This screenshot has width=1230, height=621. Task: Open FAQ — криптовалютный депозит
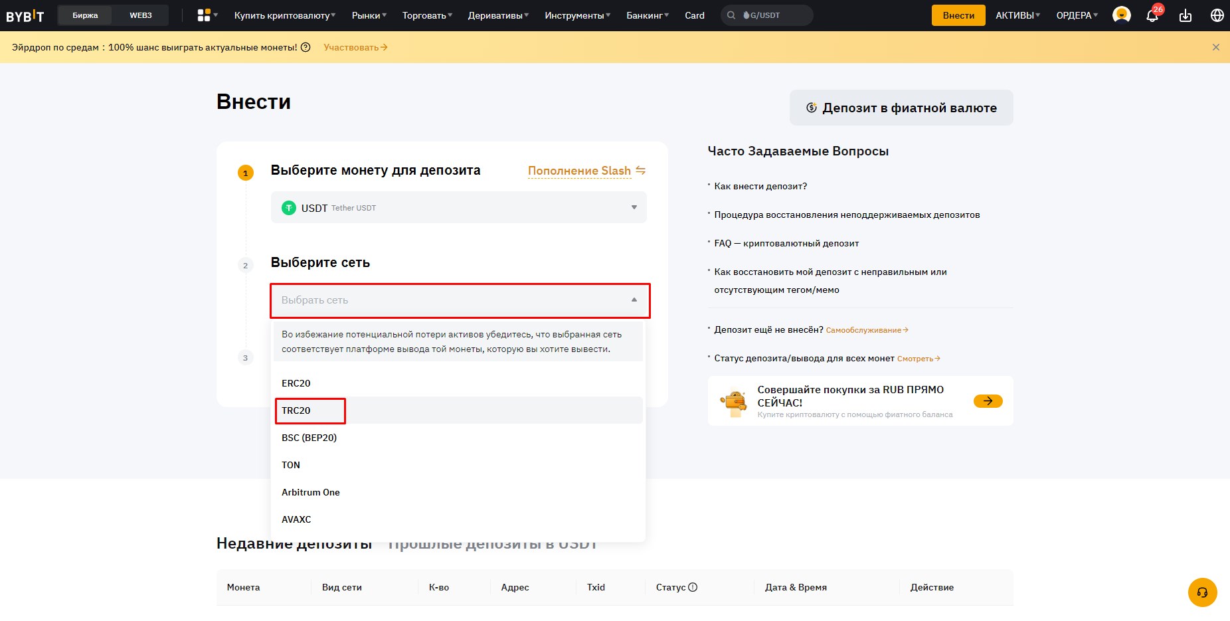[786, 243]
